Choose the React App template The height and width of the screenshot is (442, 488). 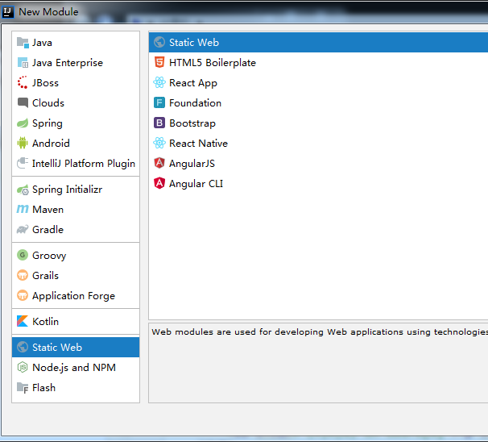(318, 82)
